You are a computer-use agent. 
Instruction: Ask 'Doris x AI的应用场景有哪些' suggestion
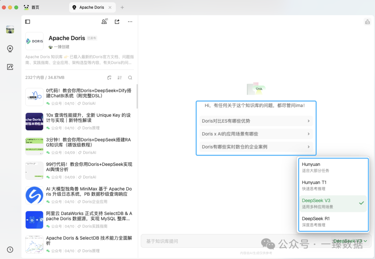(x=256, y=134)
